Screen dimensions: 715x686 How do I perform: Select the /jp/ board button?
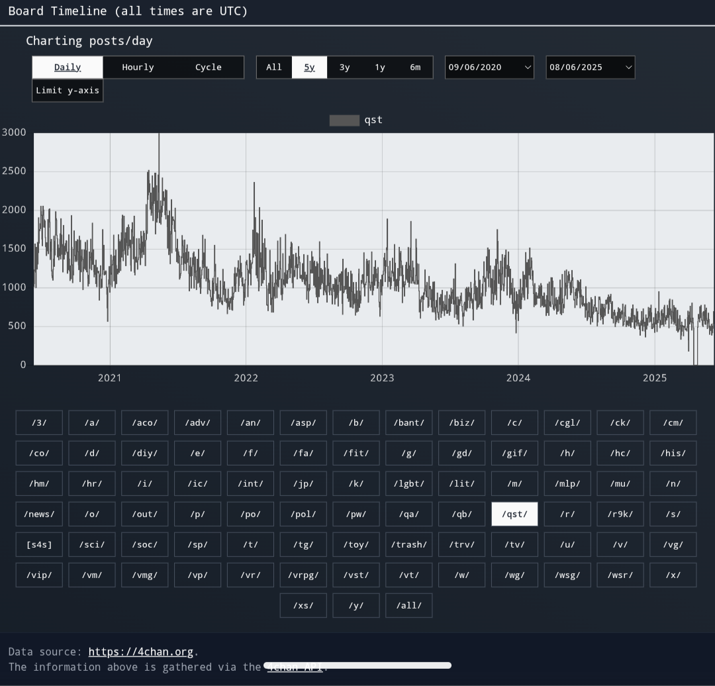(x=303, y=483)
